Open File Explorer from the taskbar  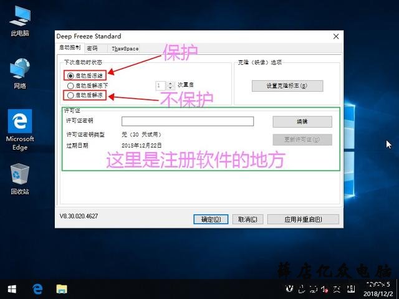[62, 289]
